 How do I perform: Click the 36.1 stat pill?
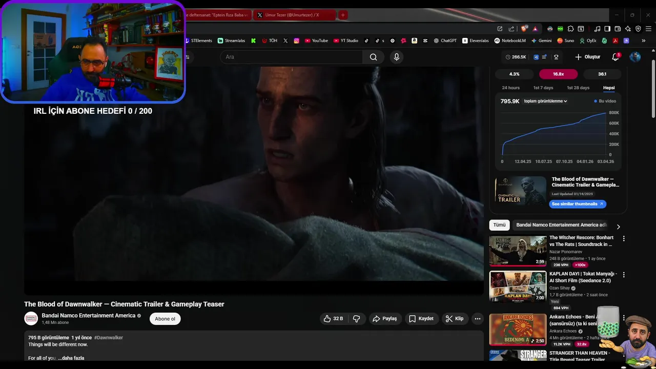602,74
